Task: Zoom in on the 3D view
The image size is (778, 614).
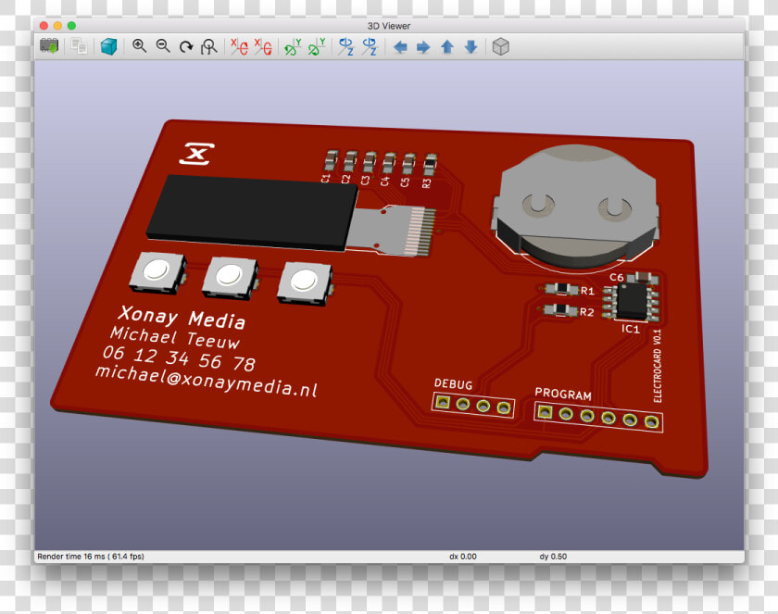Action: 140,46
